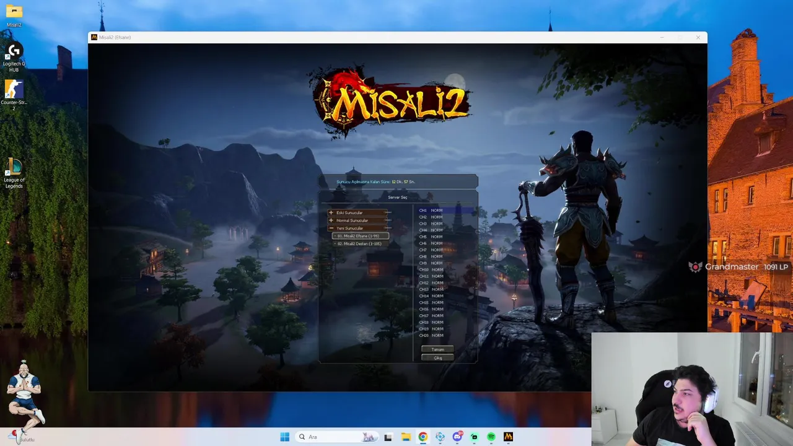Choose channel CH3 NORM
Screen dimensions: 793x446
(445, 224)
